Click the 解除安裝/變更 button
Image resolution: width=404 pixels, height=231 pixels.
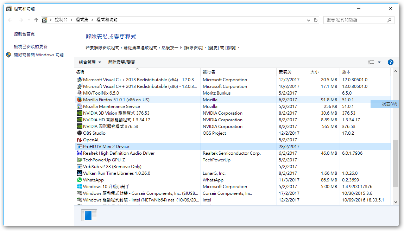pos(122,62)
